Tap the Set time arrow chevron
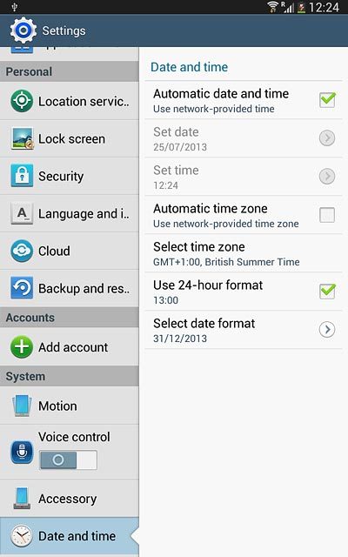 327,176
